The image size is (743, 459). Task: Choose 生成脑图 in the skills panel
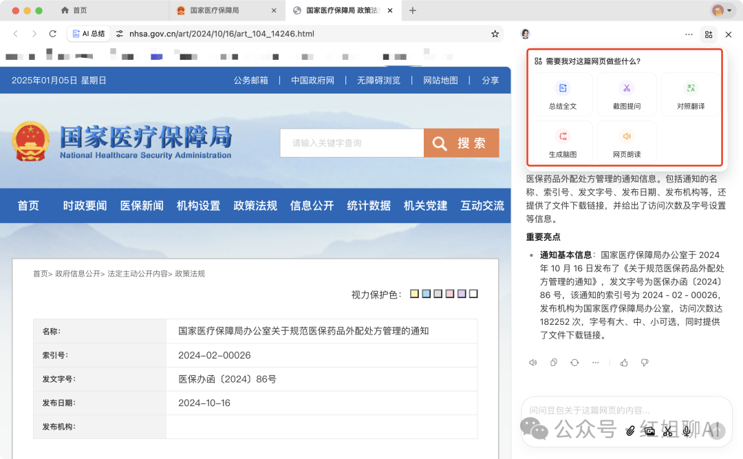click(x=563, y=142)
